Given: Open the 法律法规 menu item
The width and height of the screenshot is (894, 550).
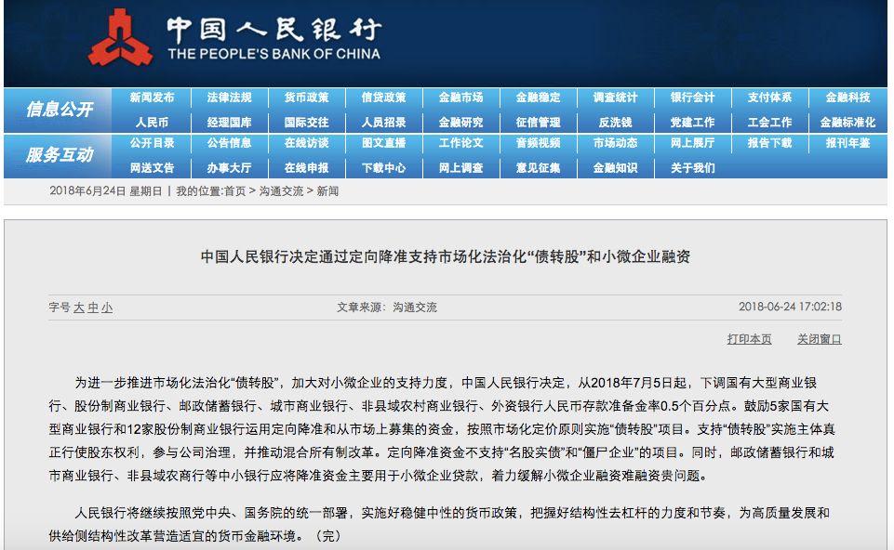Looking at the screenshot, I should point(229,98).
